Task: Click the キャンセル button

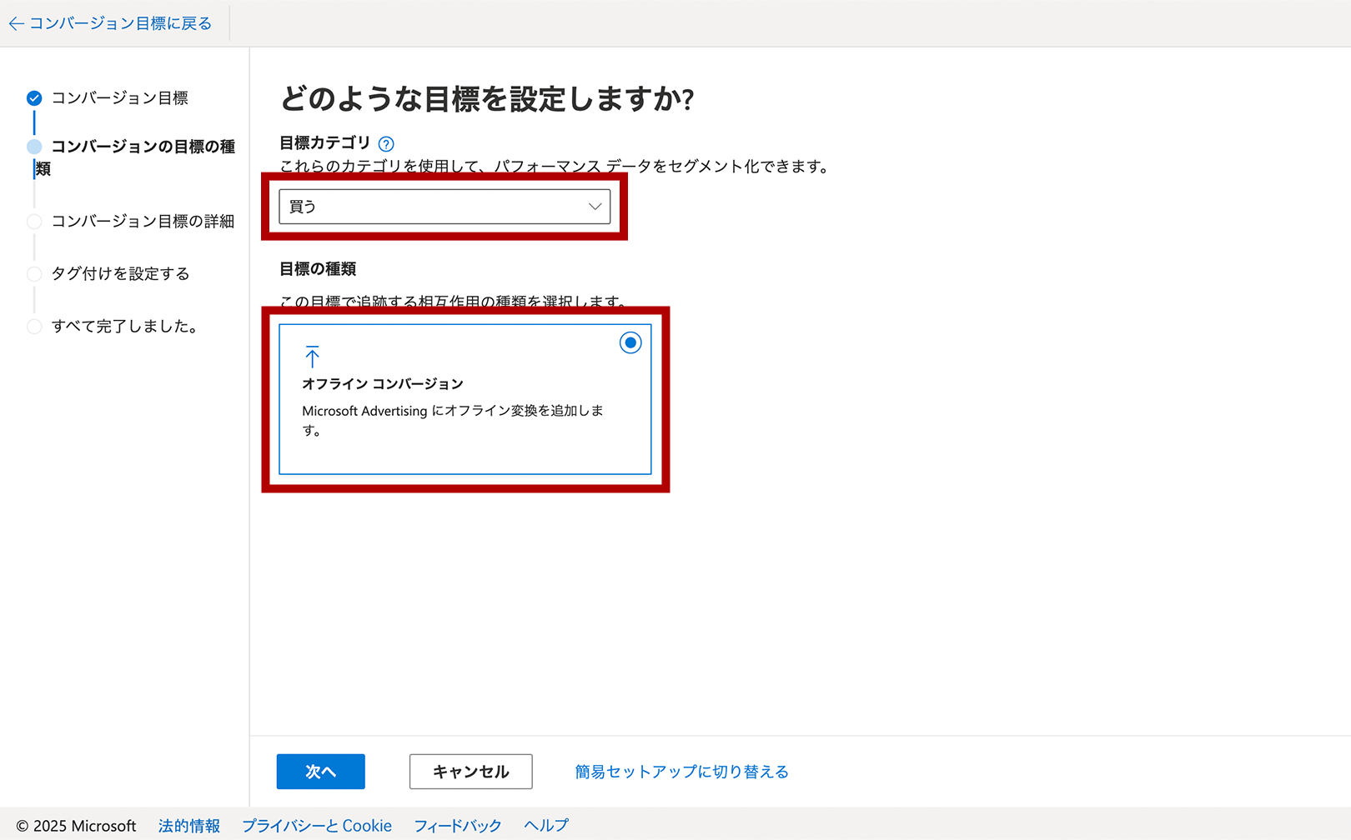Action: point(470,772)
